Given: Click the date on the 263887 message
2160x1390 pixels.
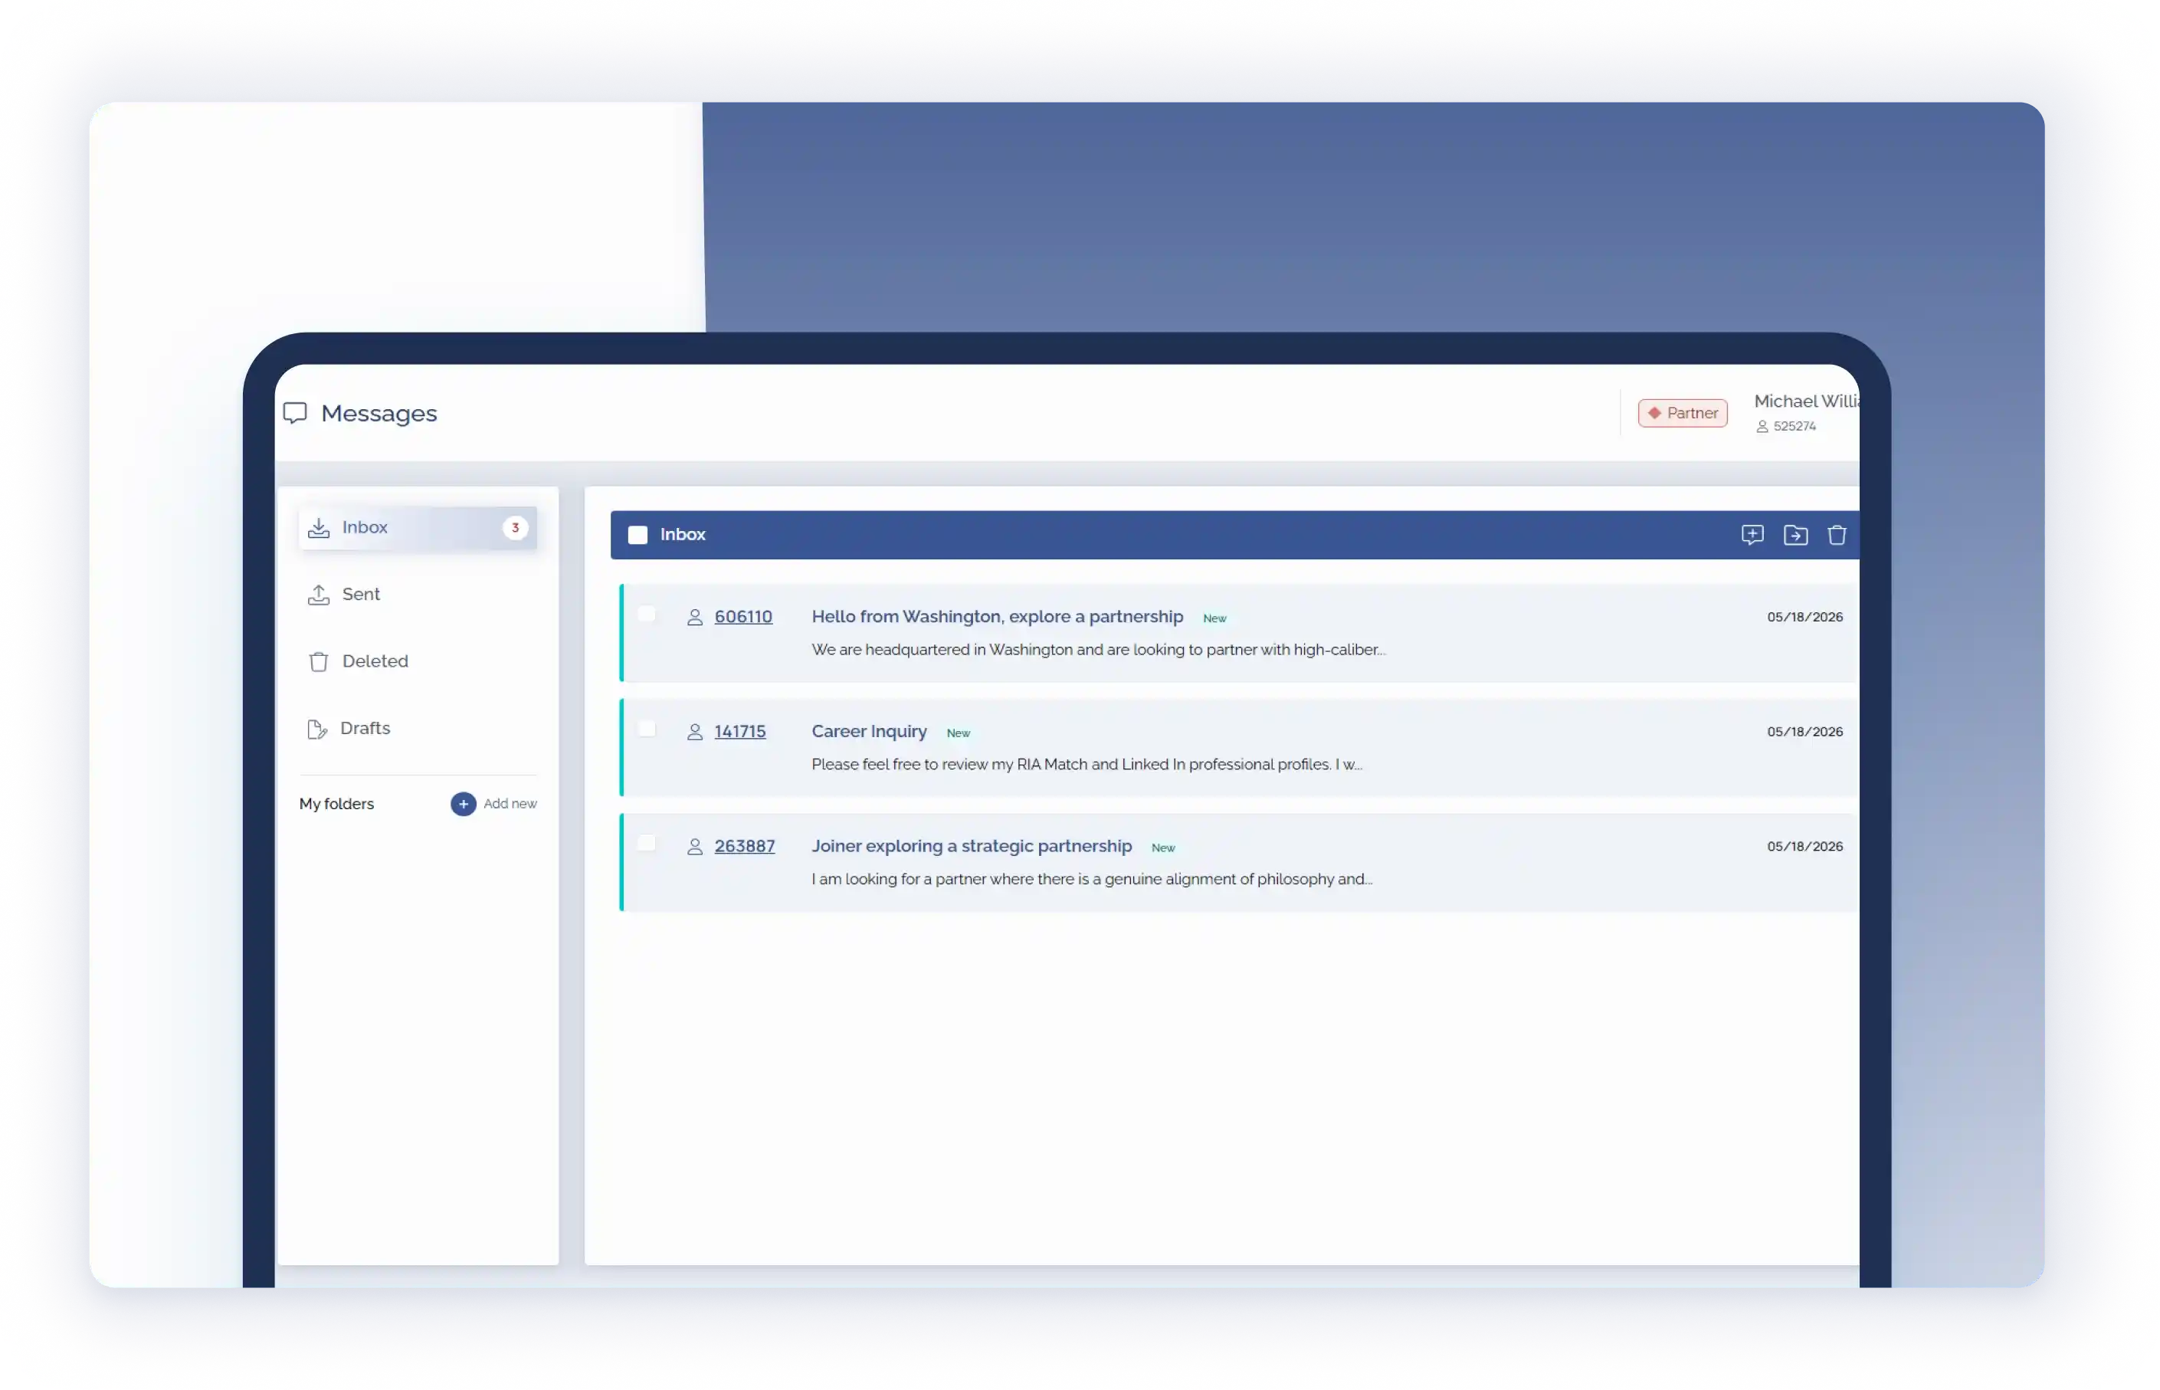Looking at the screenshot, I should [1804, 847].
